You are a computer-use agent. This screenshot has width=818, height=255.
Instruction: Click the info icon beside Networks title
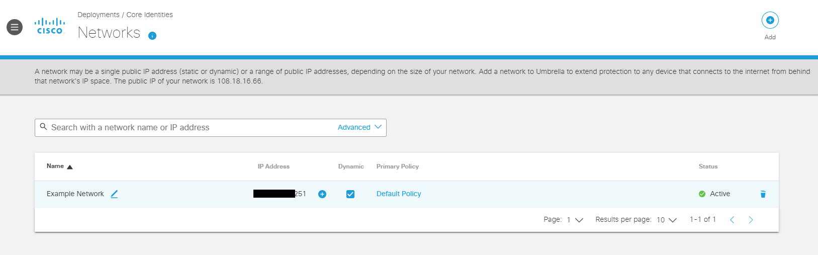pyautogui.click(x=152, y=36)
